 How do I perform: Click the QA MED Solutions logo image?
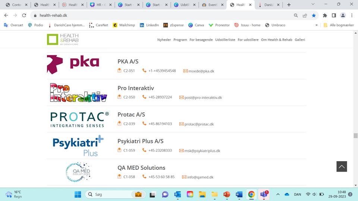(78, 172)
